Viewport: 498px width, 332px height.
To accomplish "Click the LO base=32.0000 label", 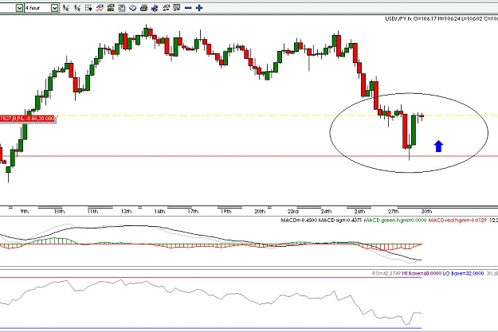I will (x=464, y=273).
